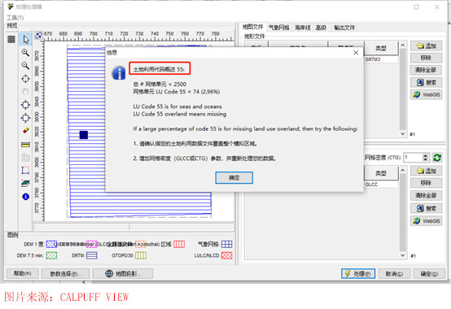This screenshot has width=451, height=309.
Task: Click the blue info icon tool
Action: click(x=25, y=197)
